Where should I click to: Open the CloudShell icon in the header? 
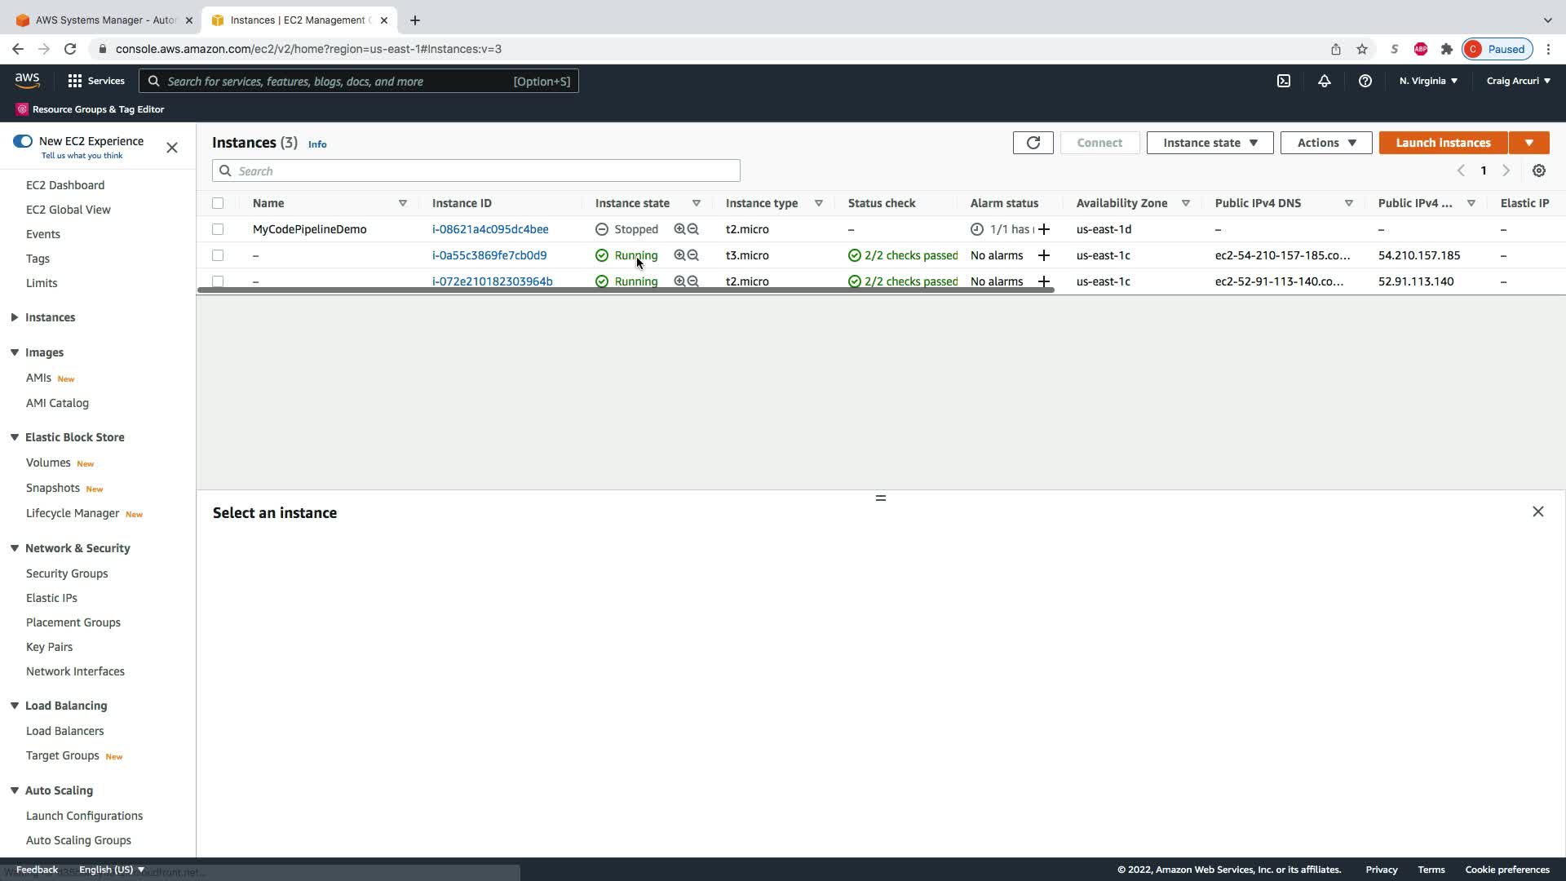(x=1284, y=81)
